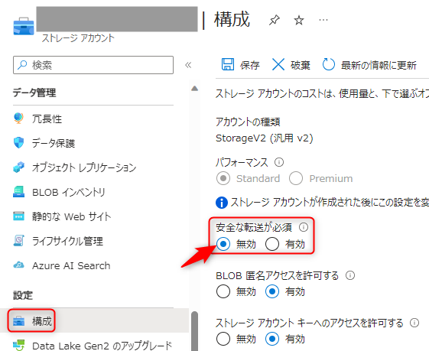Click the ストレージ アカウント subtitle text
429x351 pixels.
(78, 38)
